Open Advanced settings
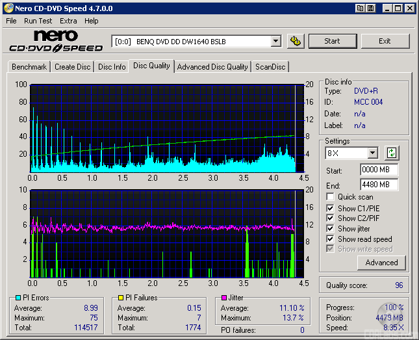 point(381,263)
